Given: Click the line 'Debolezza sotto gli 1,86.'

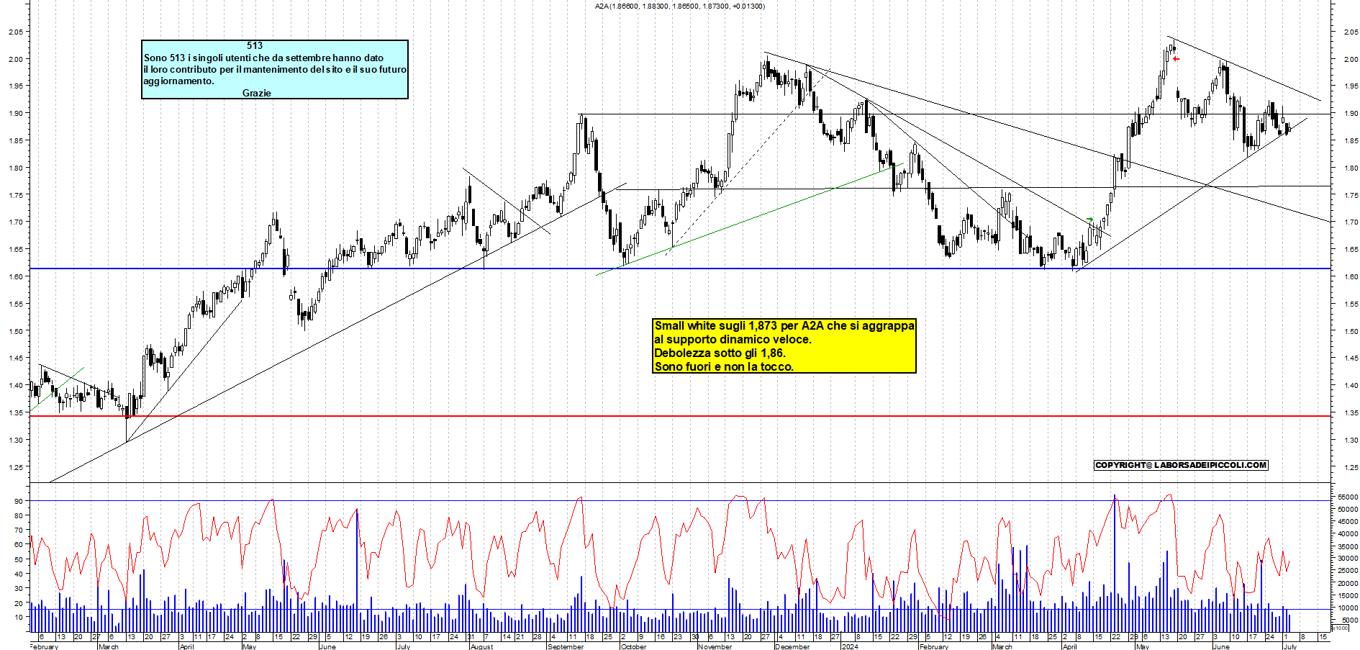Looking at the screenshot, I should [720, 353].
